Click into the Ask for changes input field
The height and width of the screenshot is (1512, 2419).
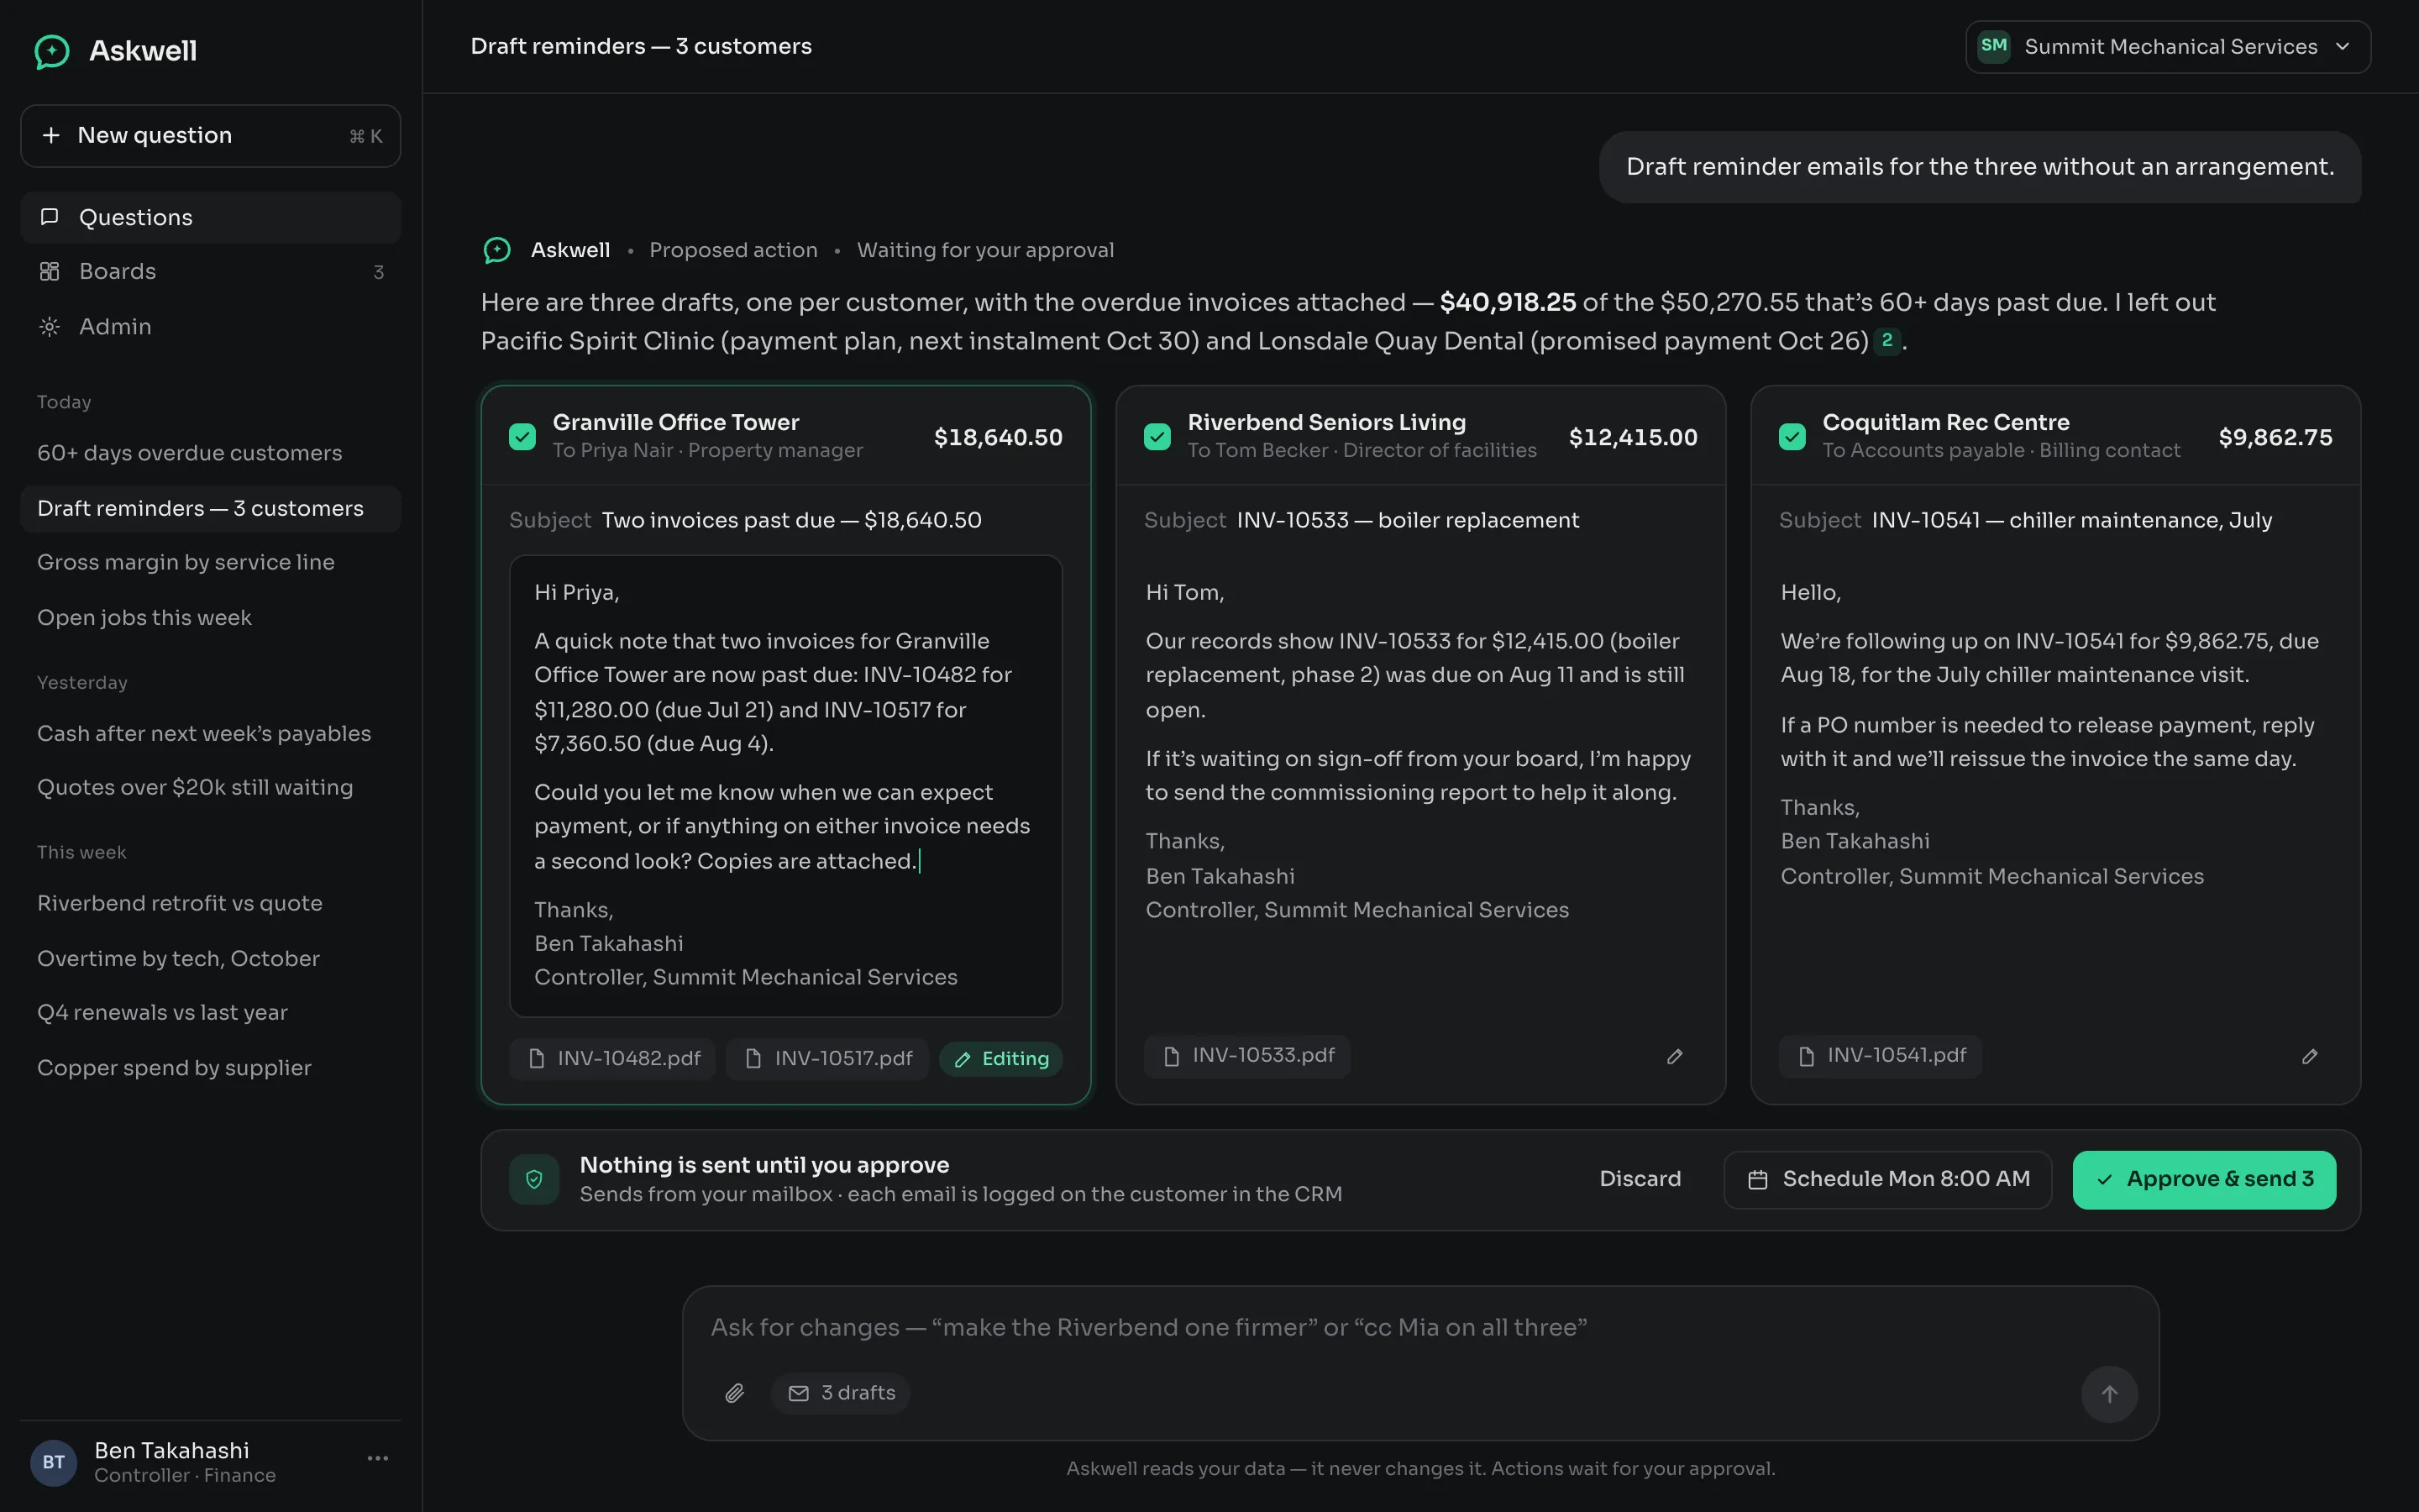tap(1419, 1328)
